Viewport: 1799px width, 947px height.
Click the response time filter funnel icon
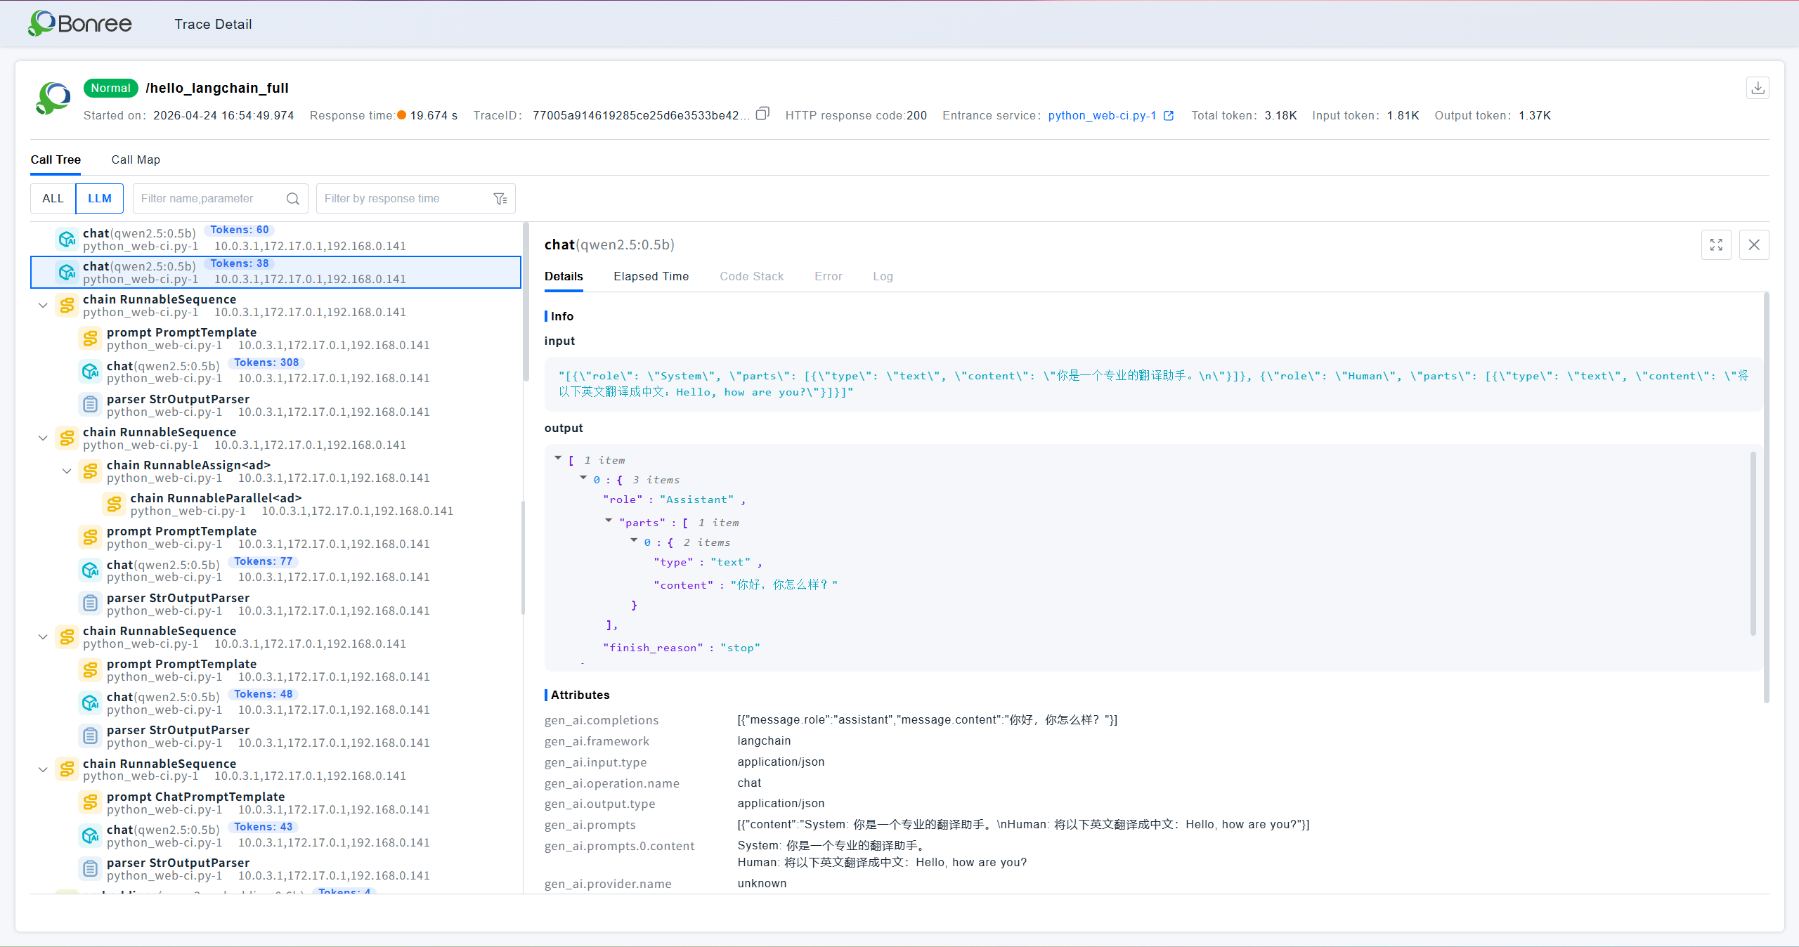pyautogui.click(x=500, y=199)
